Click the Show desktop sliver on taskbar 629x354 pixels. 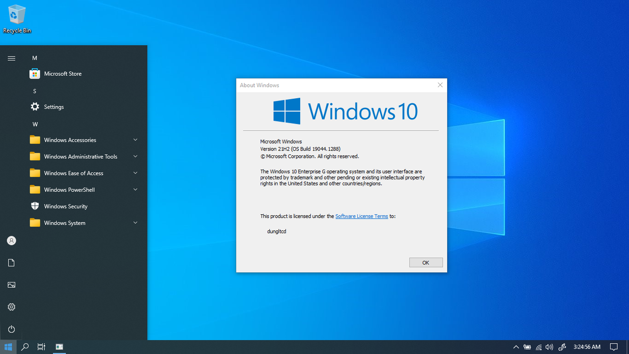pyautogui.click(x=628, y=347)
